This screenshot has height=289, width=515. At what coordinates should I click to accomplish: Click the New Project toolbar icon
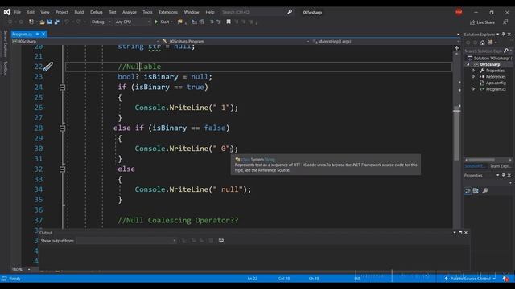pyautogui.click(x=31, y=22)
